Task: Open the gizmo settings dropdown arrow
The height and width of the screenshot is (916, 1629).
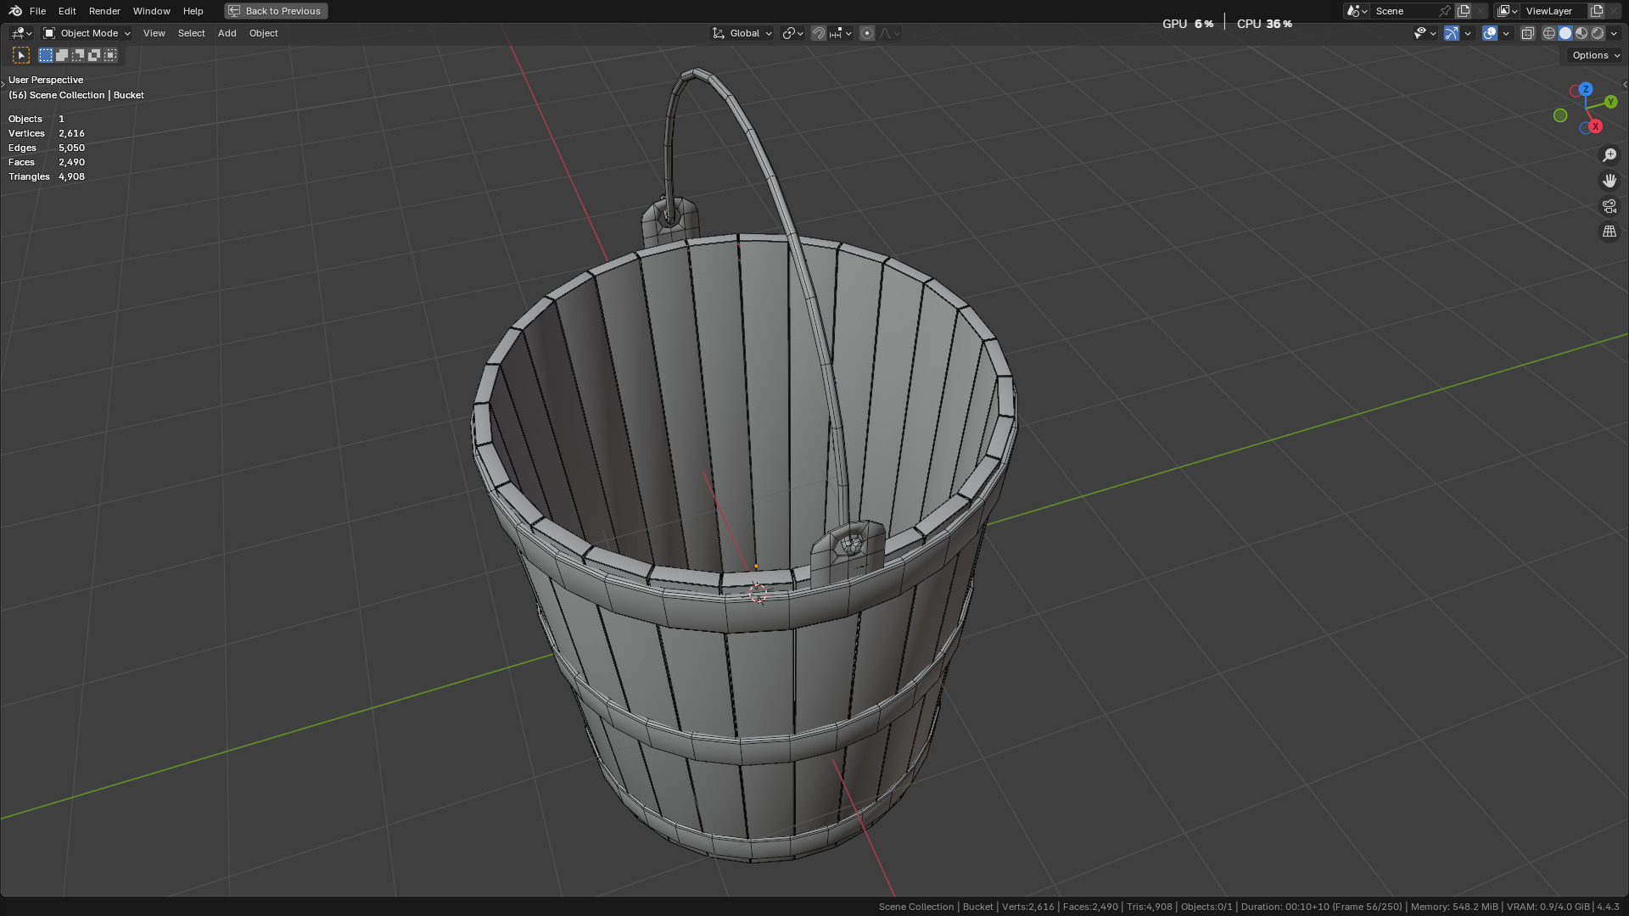Action: [x=1468, y=33]
